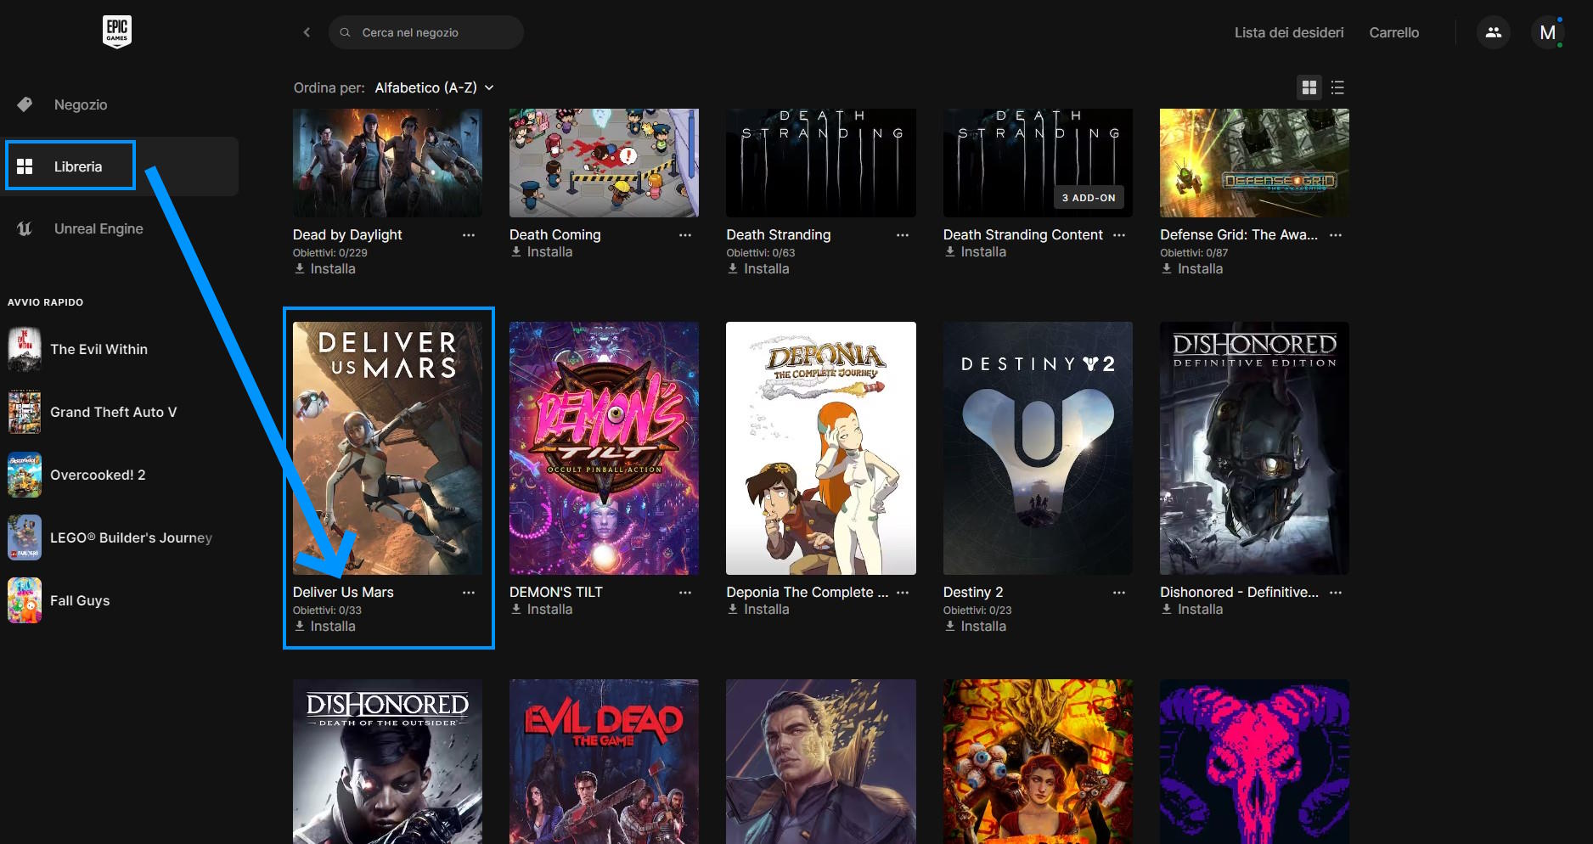This screenshot has width=1593, height=844.
Task: Open options menu for Deponia The Complete
Action: point(903,593)
